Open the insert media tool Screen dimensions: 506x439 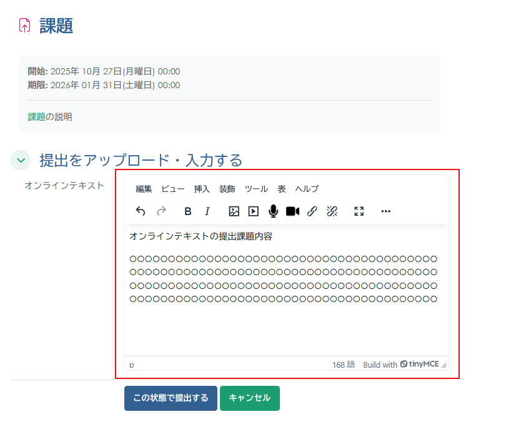point(252,211)
